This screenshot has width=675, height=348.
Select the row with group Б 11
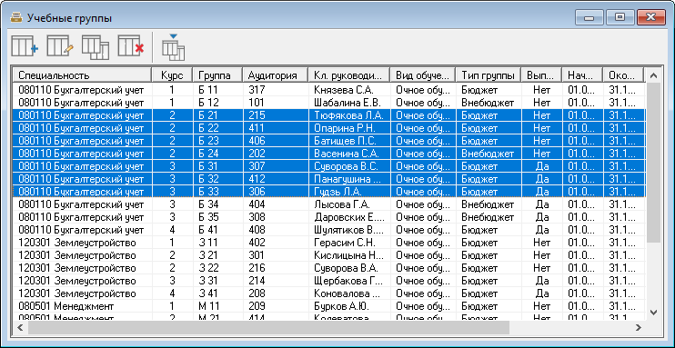329,90
